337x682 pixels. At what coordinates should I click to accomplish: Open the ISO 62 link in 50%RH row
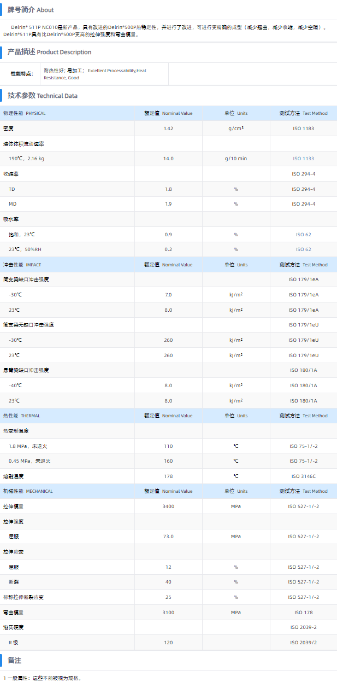(303, 249)
